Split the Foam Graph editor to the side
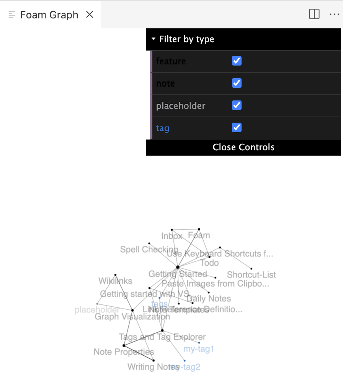The height and width of the screenshot is (381, 343). [x=314, y=14]
